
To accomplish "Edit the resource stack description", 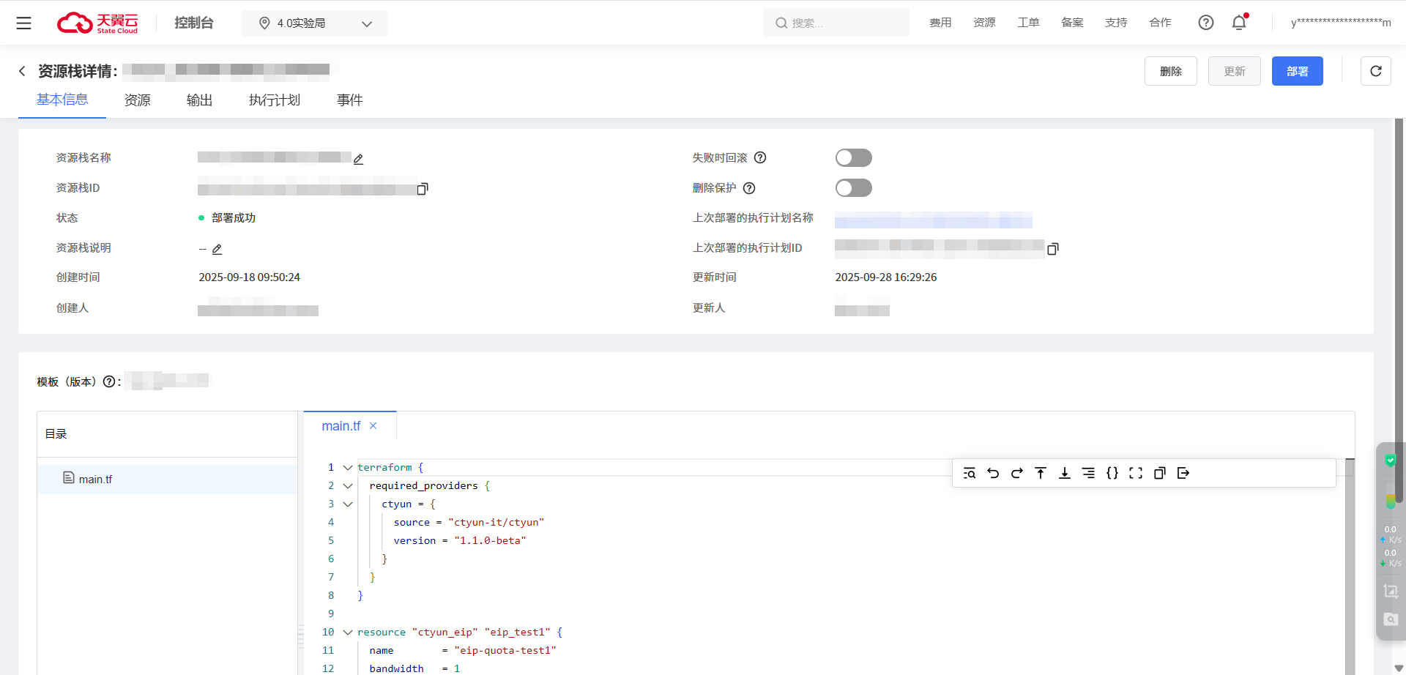I will click(x=217, y=250).
